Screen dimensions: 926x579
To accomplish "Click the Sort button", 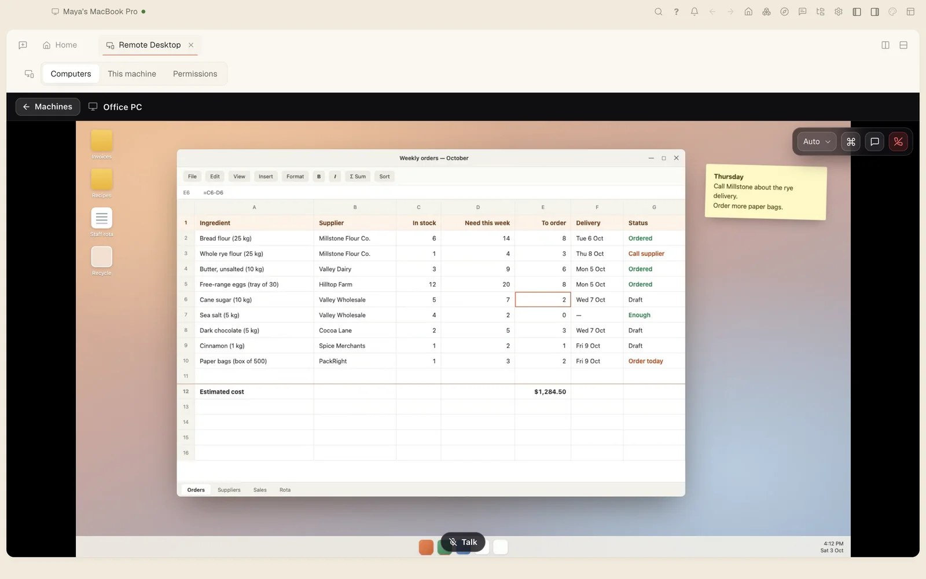I will [x=384, y=177].
